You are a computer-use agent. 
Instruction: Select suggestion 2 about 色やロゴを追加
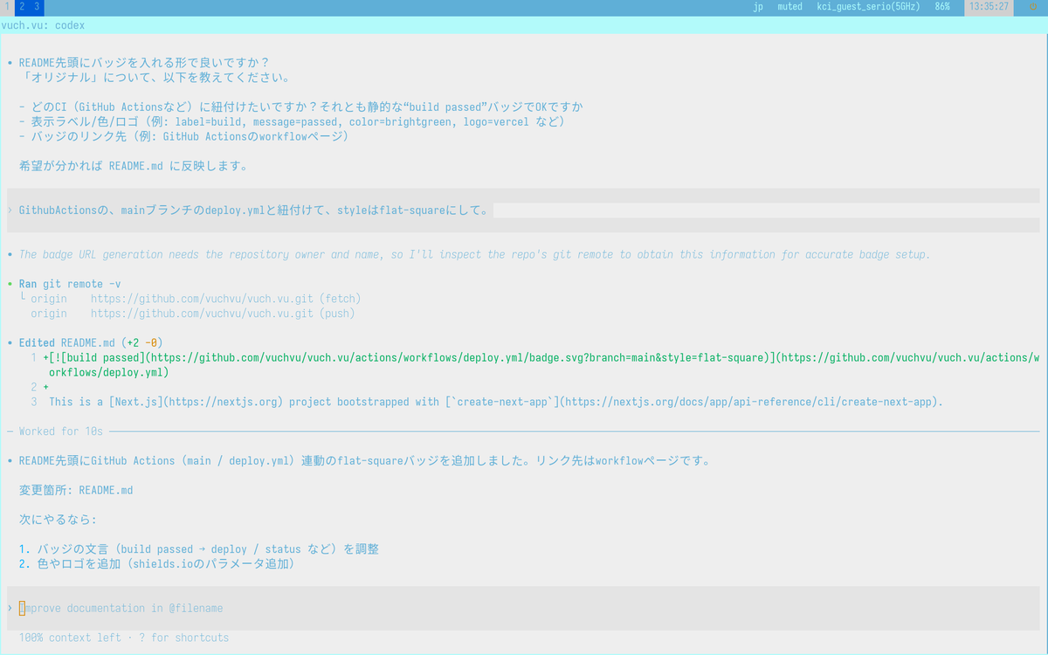pos(157,564)
